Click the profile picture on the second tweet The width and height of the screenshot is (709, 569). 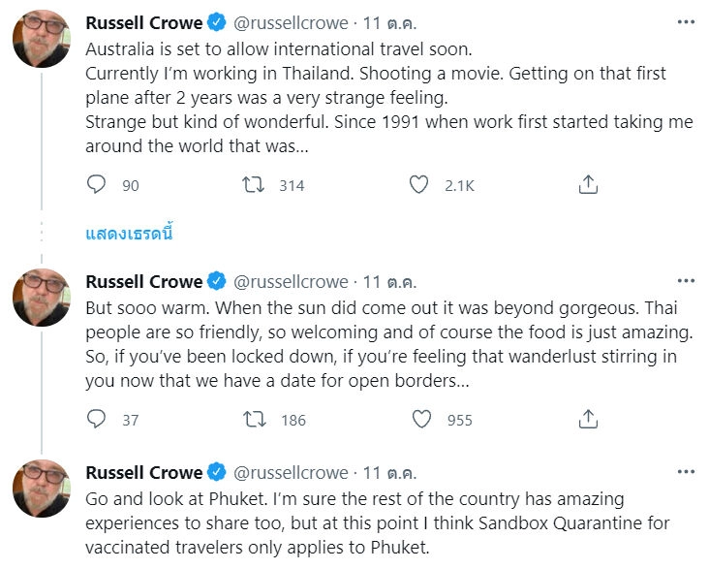[x=41, y=297]
